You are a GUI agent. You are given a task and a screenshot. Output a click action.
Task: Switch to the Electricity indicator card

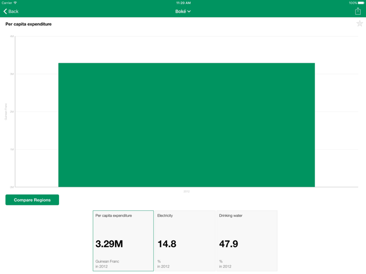coord(185,241)
